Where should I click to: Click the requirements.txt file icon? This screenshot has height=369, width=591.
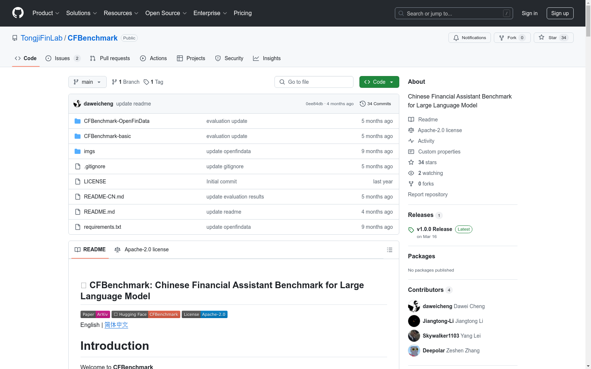(x=78, y=227)
